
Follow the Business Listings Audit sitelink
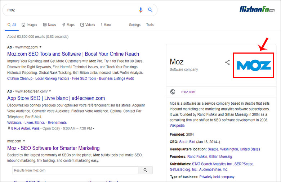point(116,78)
